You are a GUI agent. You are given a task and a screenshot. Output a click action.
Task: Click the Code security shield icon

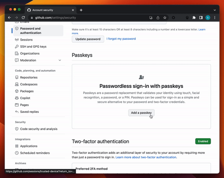pyautogui.click(x=16, y=129)
